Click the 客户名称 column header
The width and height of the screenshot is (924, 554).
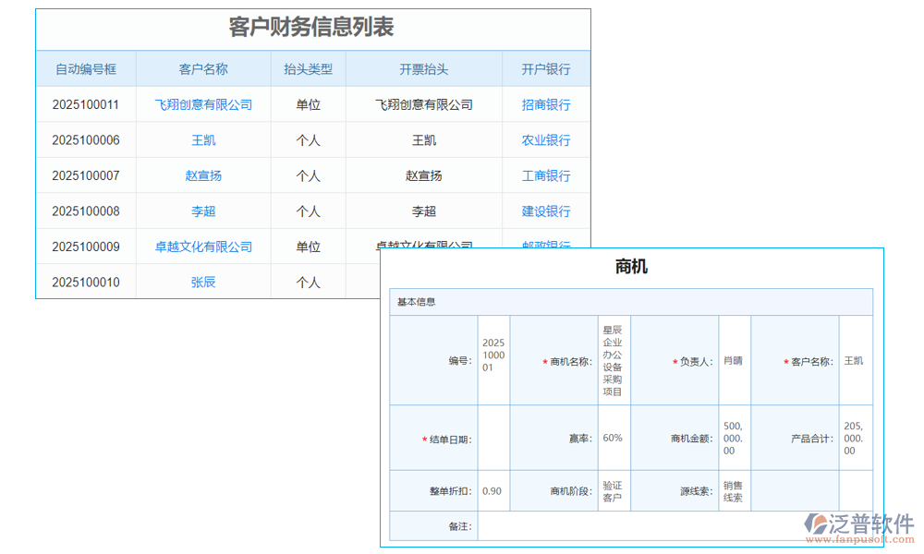[x=202, y=68]
